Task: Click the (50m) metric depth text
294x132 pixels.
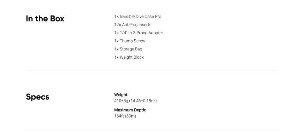Action: (x=131, y=116)
